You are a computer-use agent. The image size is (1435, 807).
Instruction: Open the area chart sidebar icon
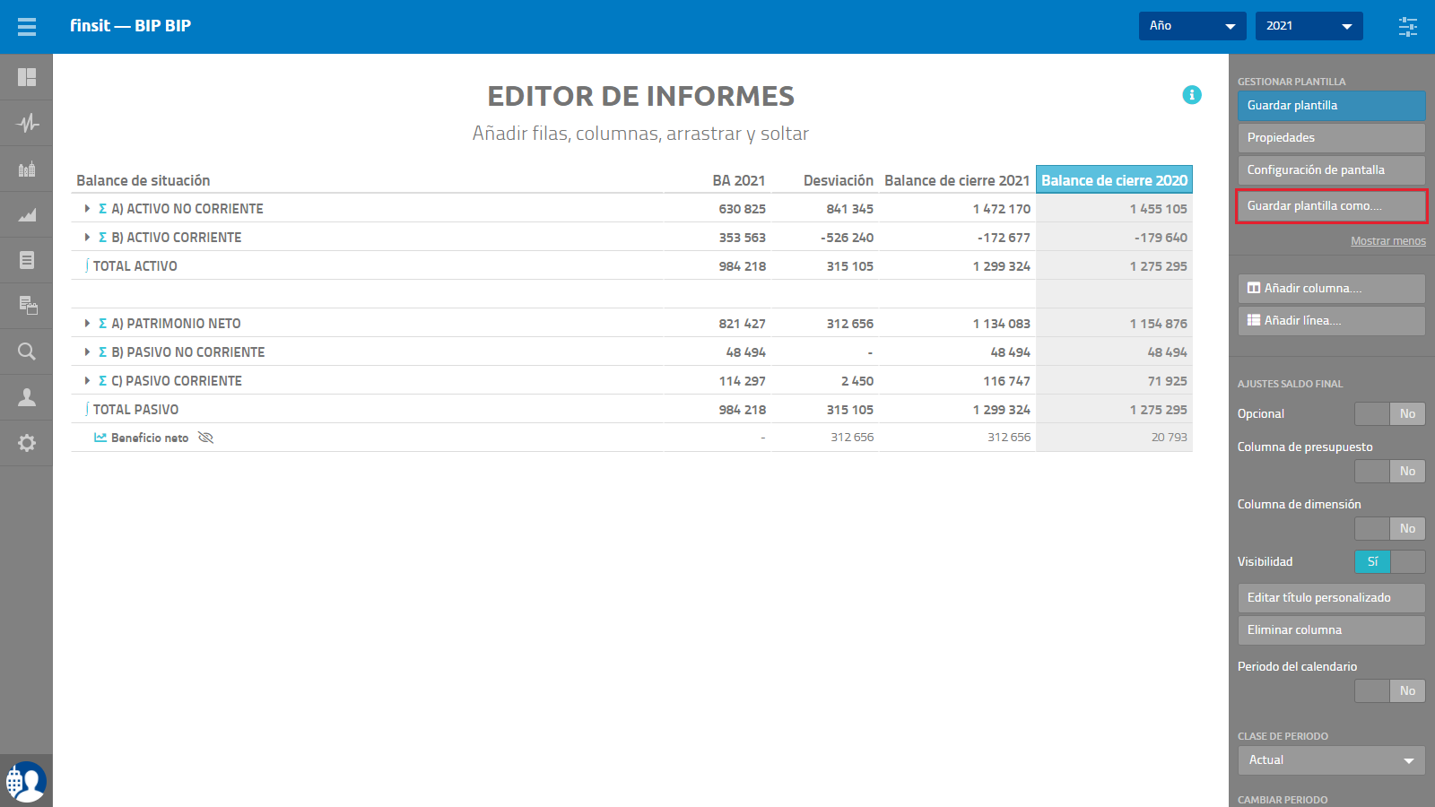[x=27, y=214]
